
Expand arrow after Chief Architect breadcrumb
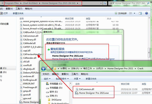[x=40, y=3]
